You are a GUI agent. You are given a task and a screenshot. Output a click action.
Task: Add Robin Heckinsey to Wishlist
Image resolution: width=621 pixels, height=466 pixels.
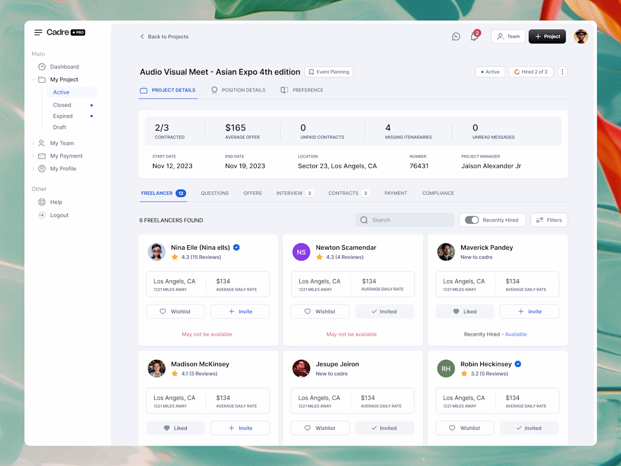[465, 428]
